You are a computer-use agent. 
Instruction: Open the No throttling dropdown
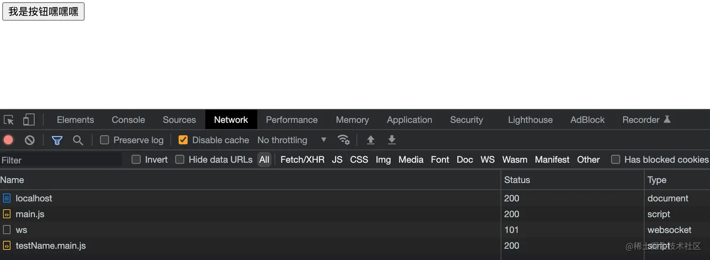pos(292,140)
